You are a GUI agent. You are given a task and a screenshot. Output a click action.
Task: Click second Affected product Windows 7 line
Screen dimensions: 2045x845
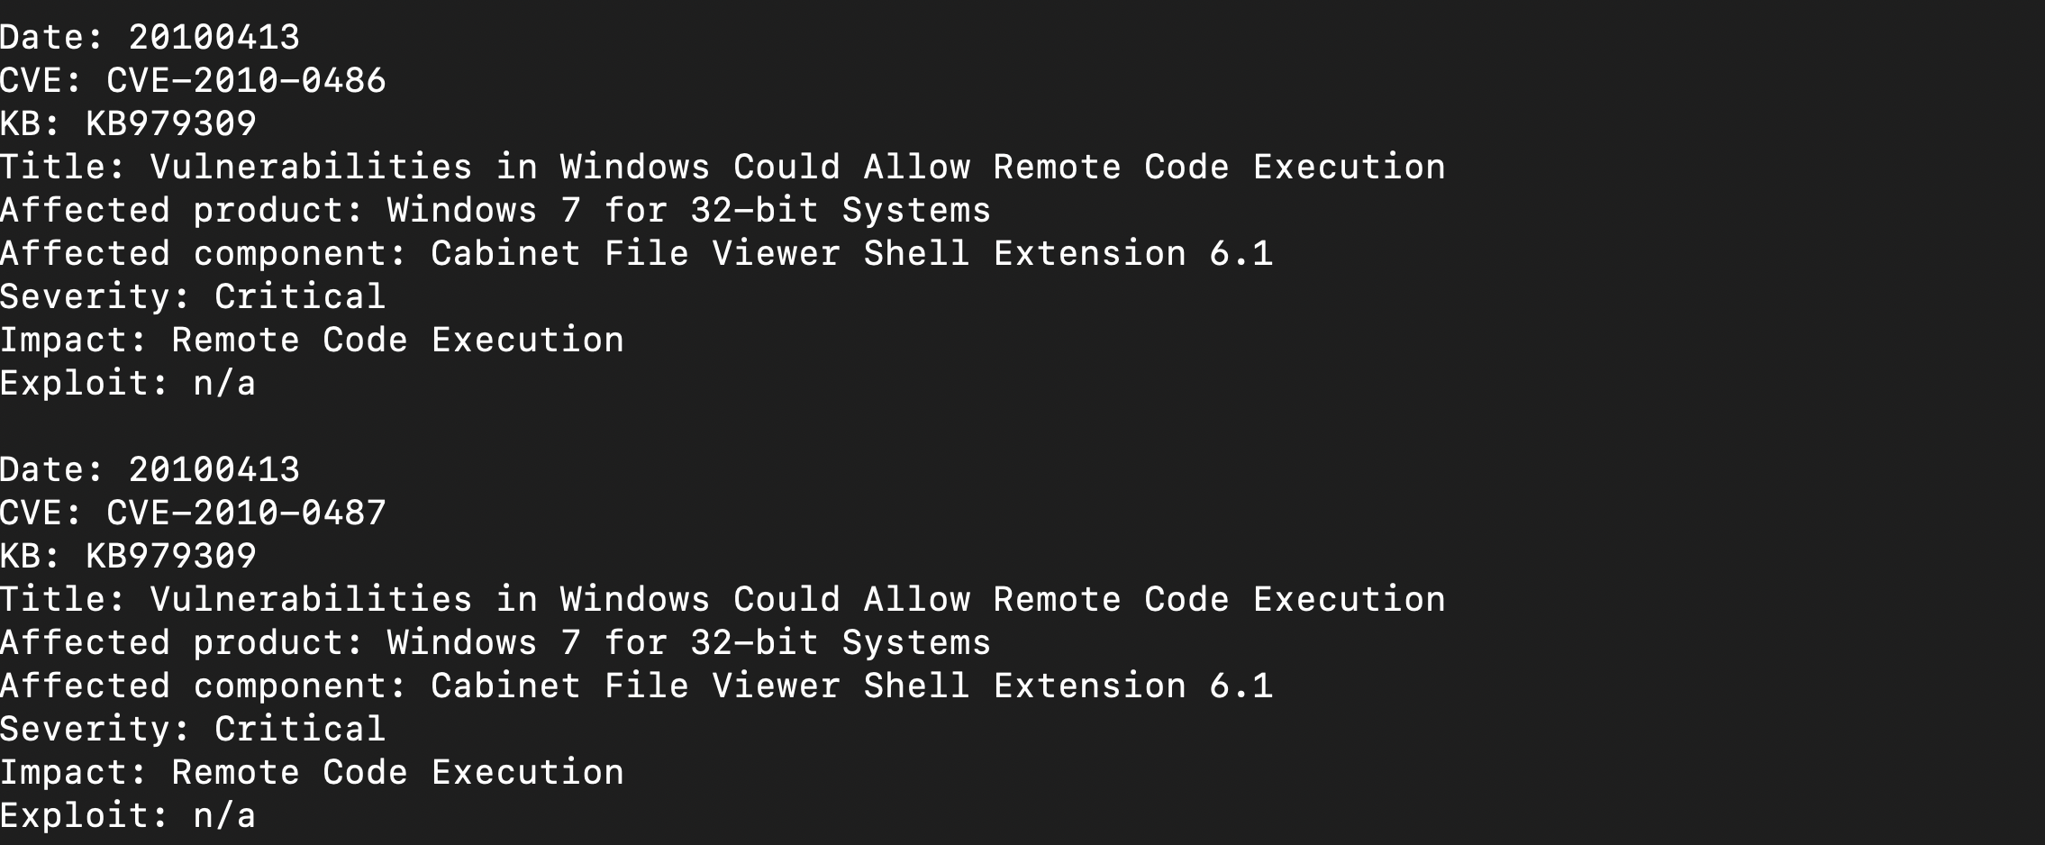click(495, 643)
